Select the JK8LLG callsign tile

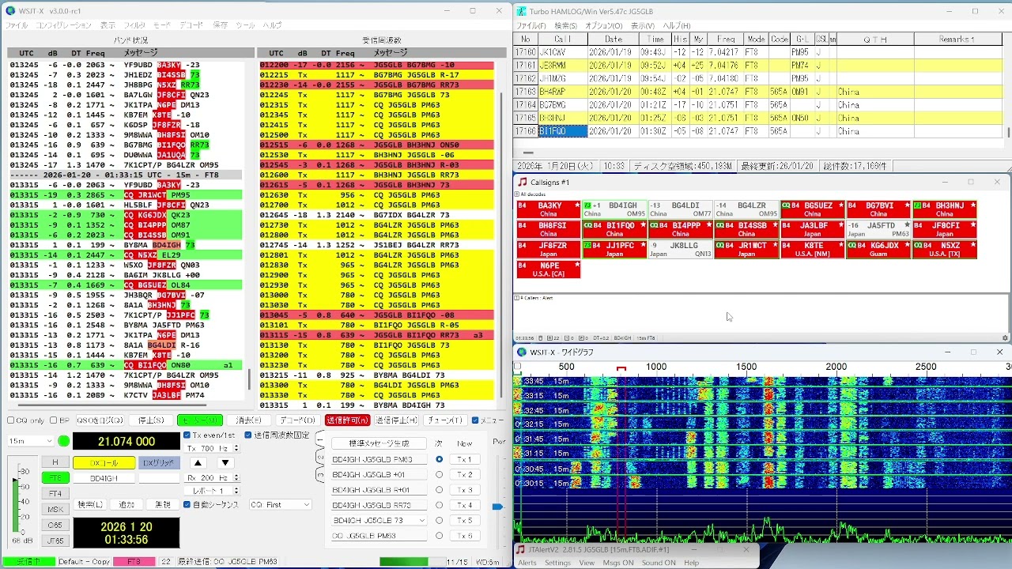point(680,250)
